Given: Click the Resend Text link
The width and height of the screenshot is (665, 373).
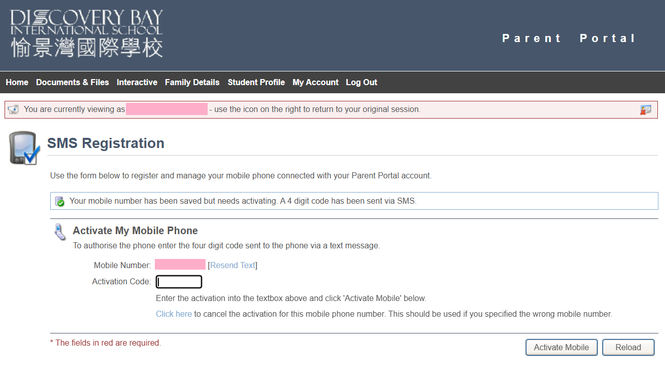Looking at the screenshot, I should point(232,265).
